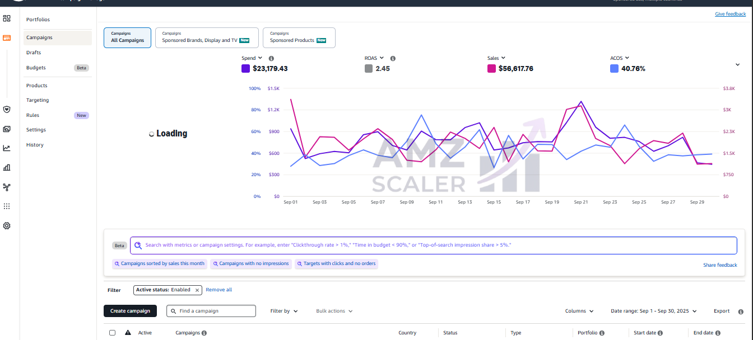This screenshot has height=340, width=753.
Task: Open the shield brand protection icon
Action: pos(7,109)
